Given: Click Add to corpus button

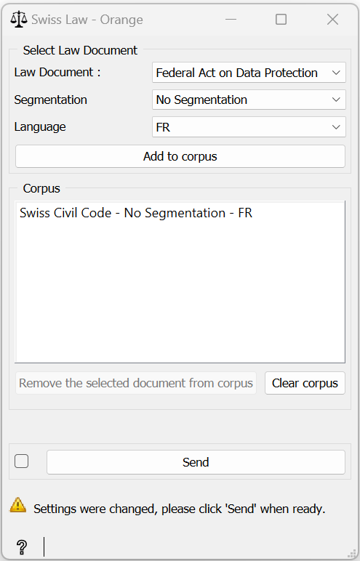Looking at the screenshot, I should click(x=180, y=156).
